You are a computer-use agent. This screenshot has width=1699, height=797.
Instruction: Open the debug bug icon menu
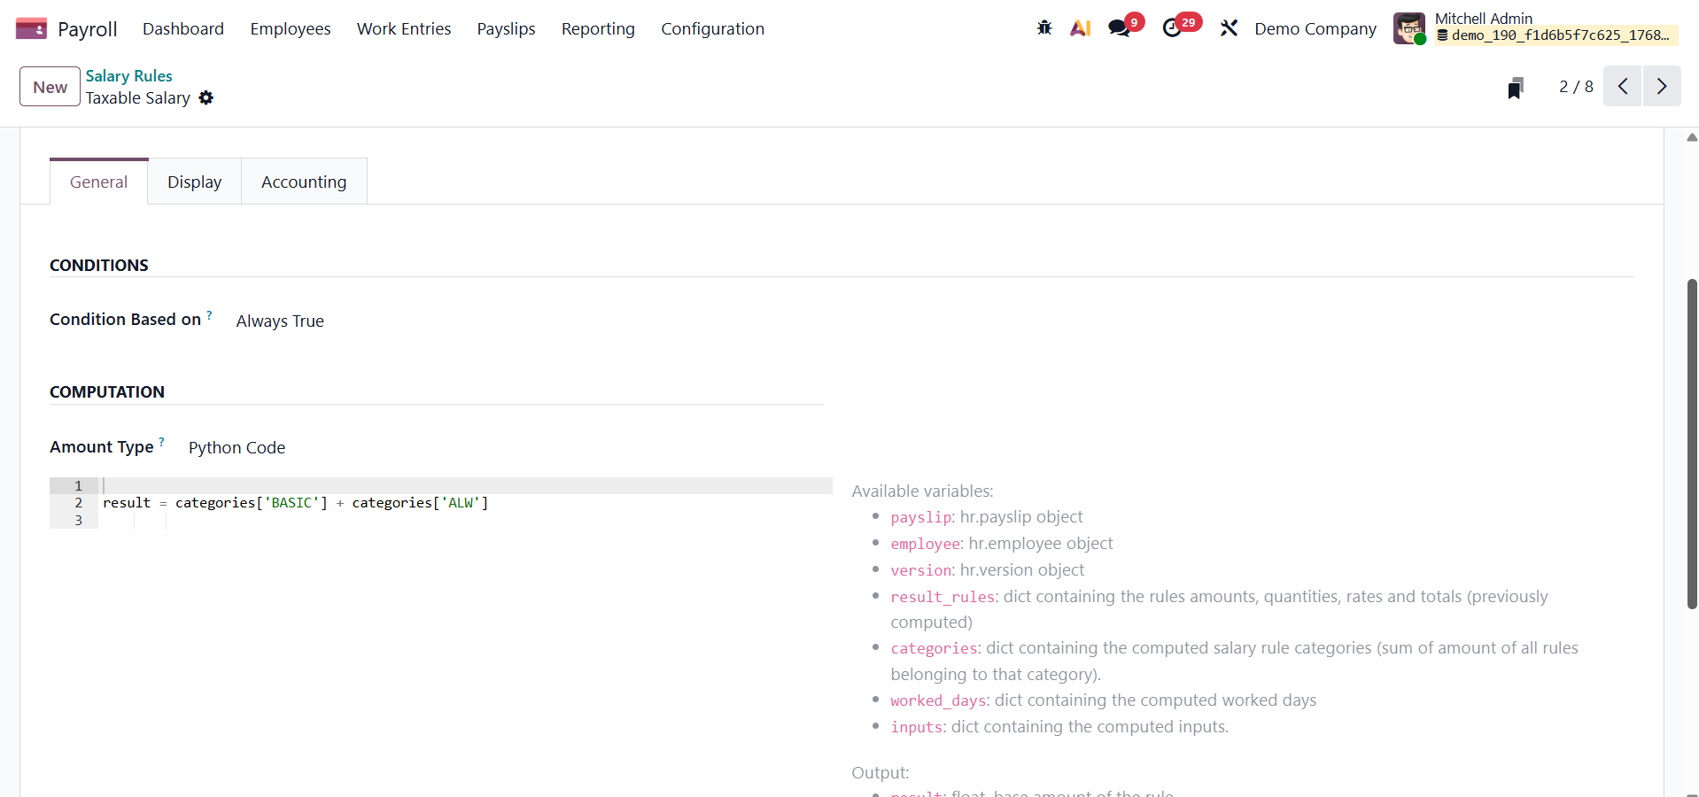click(x=1044, y=28)
